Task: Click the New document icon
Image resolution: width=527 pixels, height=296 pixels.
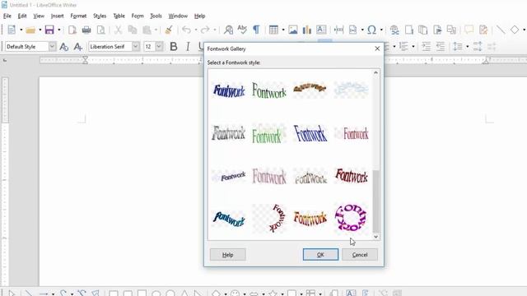Action: click(12, 30)
